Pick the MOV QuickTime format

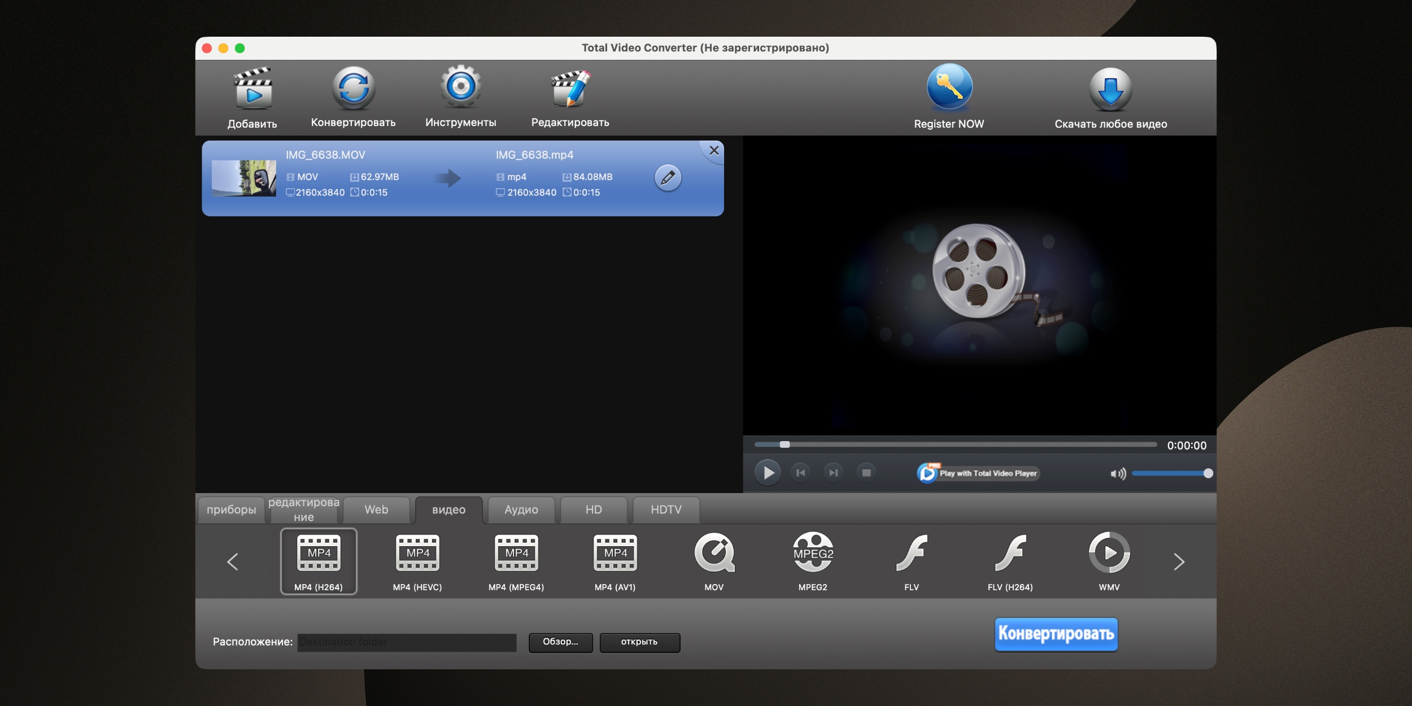click(x=714, y=561)
